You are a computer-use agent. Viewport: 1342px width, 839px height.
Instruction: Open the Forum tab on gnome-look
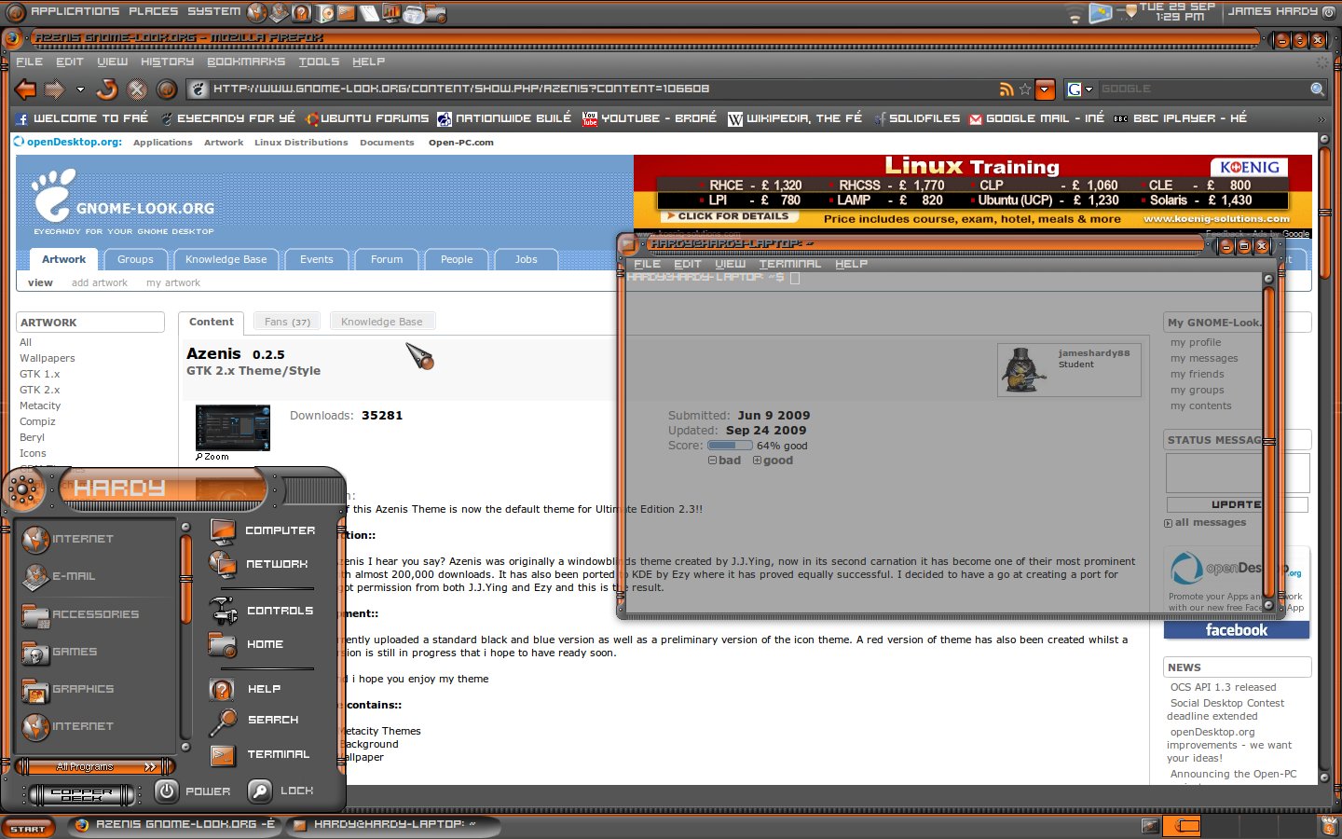387,259
